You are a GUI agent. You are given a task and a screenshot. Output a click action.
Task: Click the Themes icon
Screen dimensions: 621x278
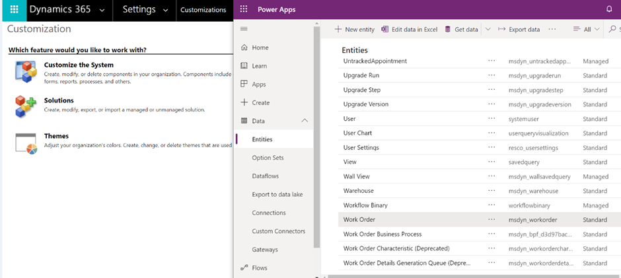point(26,143)
